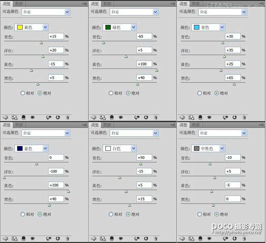
Task: Click 青色 value field showing -10
Action: [233, 158]
